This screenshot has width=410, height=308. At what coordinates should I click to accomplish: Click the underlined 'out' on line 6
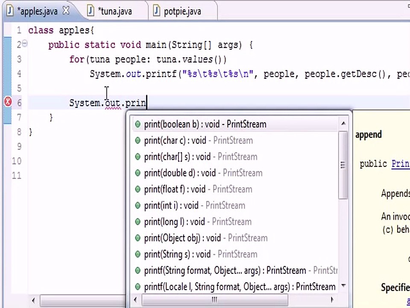pyautogui.click(x=113, y=103)
